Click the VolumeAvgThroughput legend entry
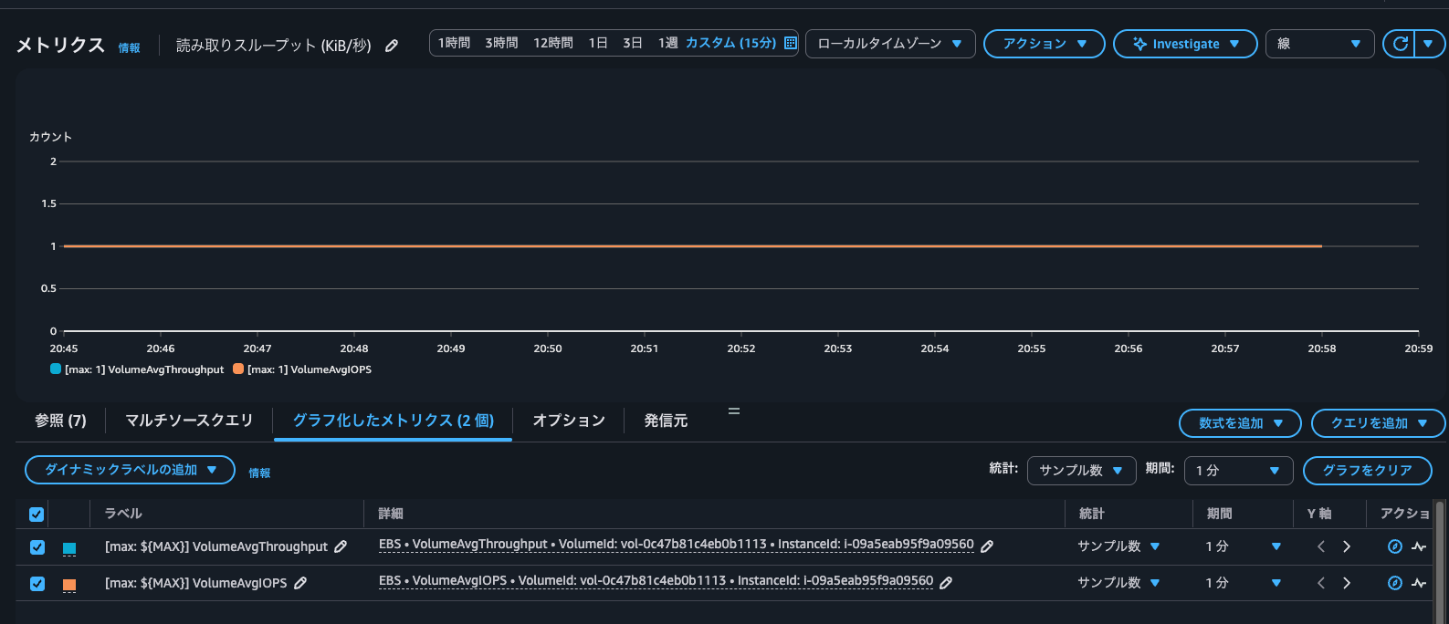The width and height of the screenshot is (1449, 624). pos(137,369)
